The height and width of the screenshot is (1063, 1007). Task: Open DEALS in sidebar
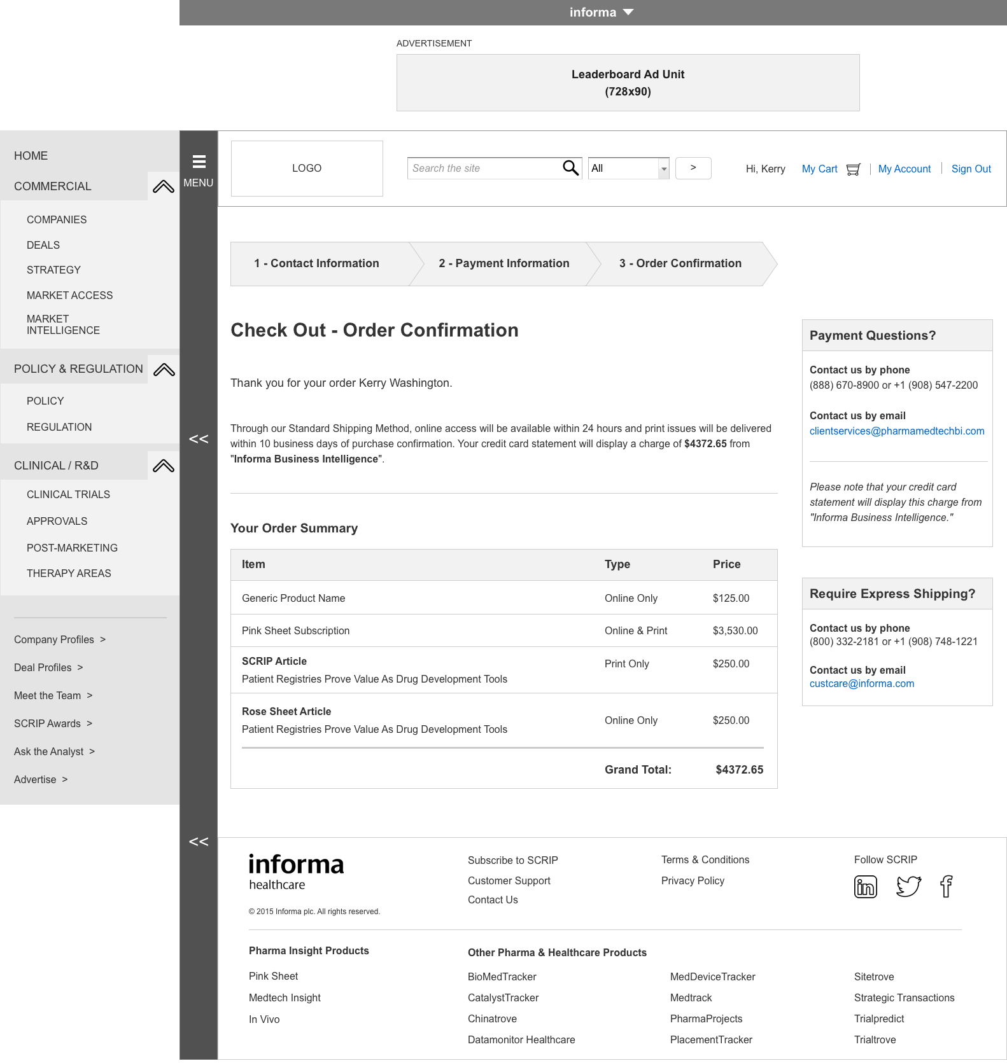coord(43,245)
